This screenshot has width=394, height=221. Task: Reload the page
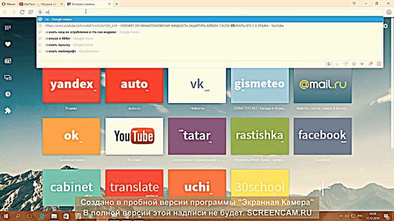(x=22, y=12)
